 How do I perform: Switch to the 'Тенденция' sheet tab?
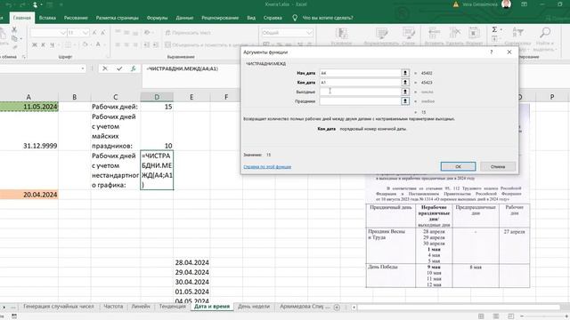[x=172, y=306]
